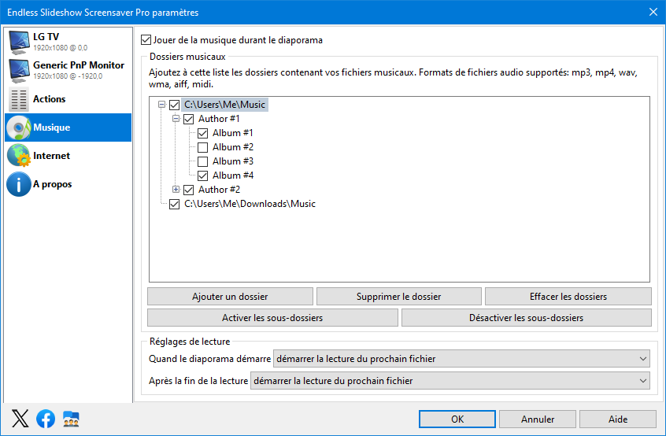Select the Generic PnP Monitor icon
666x436 pixels.
pos(19,71)
